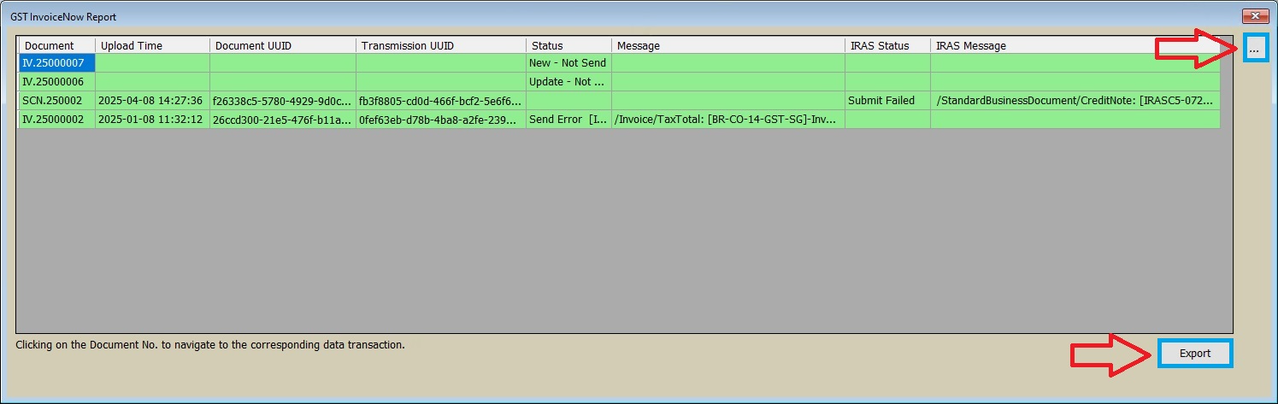The height and width of the screenshot is (404, 1278).
Task: Click the Transmission UUID column header
Action: coord(441,45)
